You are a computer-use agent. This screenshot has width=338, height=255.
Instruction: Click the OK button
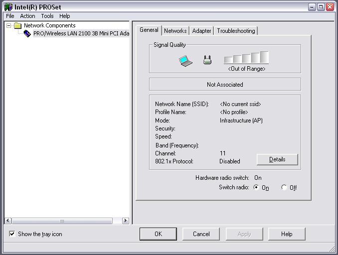coord(158,234)
